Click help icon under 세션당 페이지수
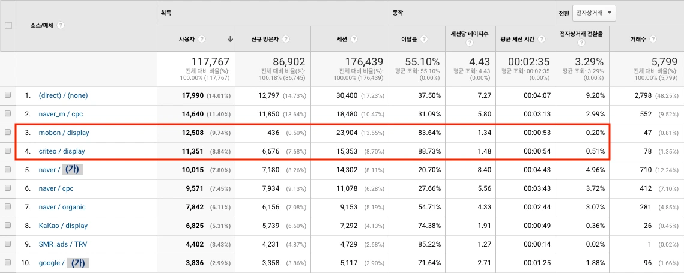The height and width of the screenshot is (273, 684). 470,43
